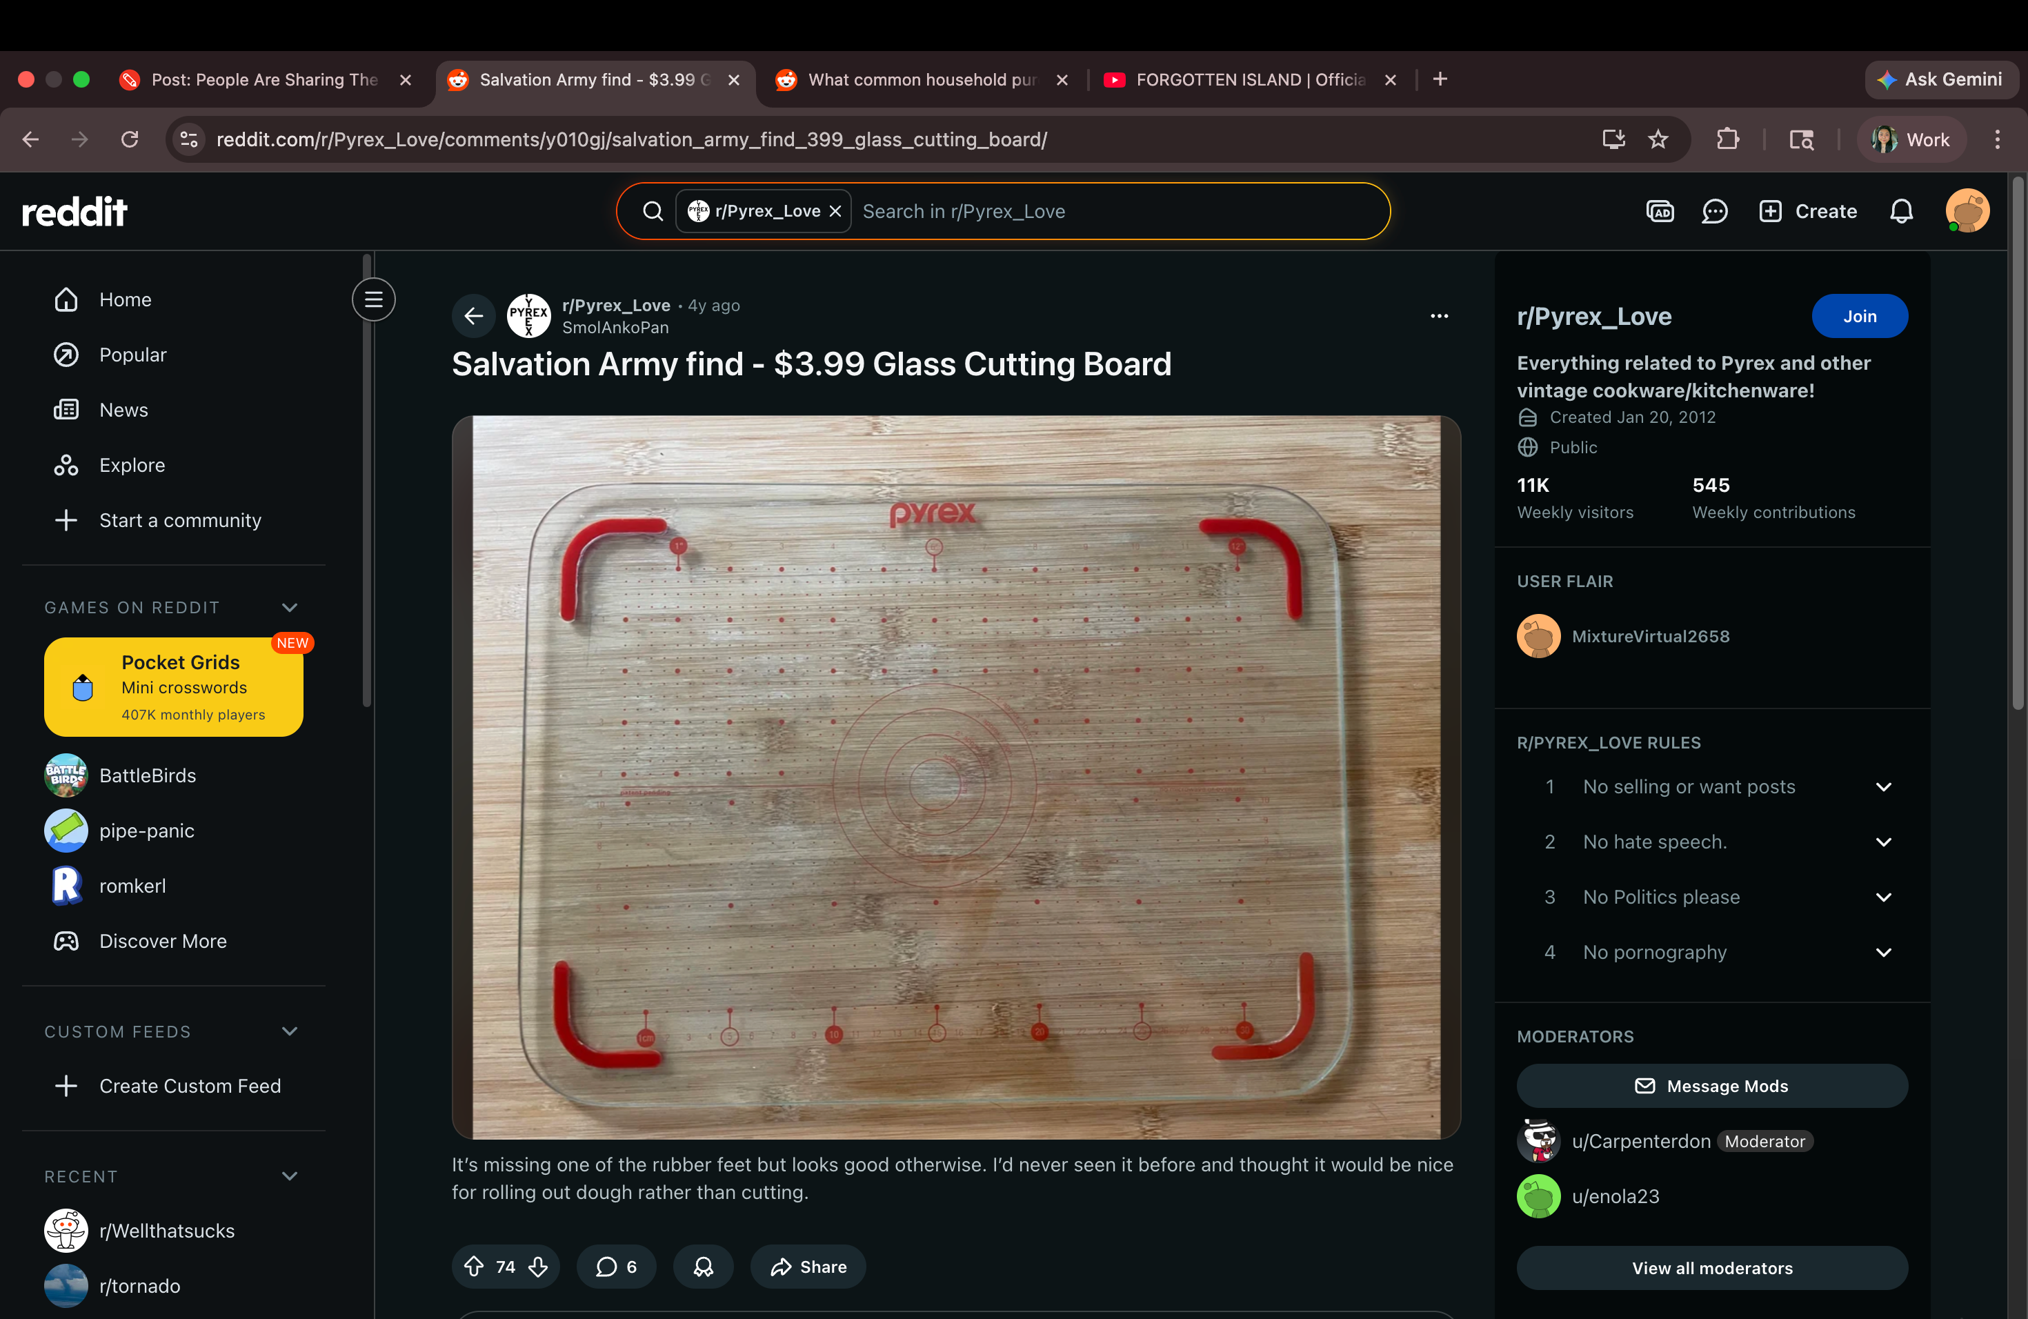Open the r/Pyrex_Love community avatar
The image size is (2028, 1319).
(528, 316)
